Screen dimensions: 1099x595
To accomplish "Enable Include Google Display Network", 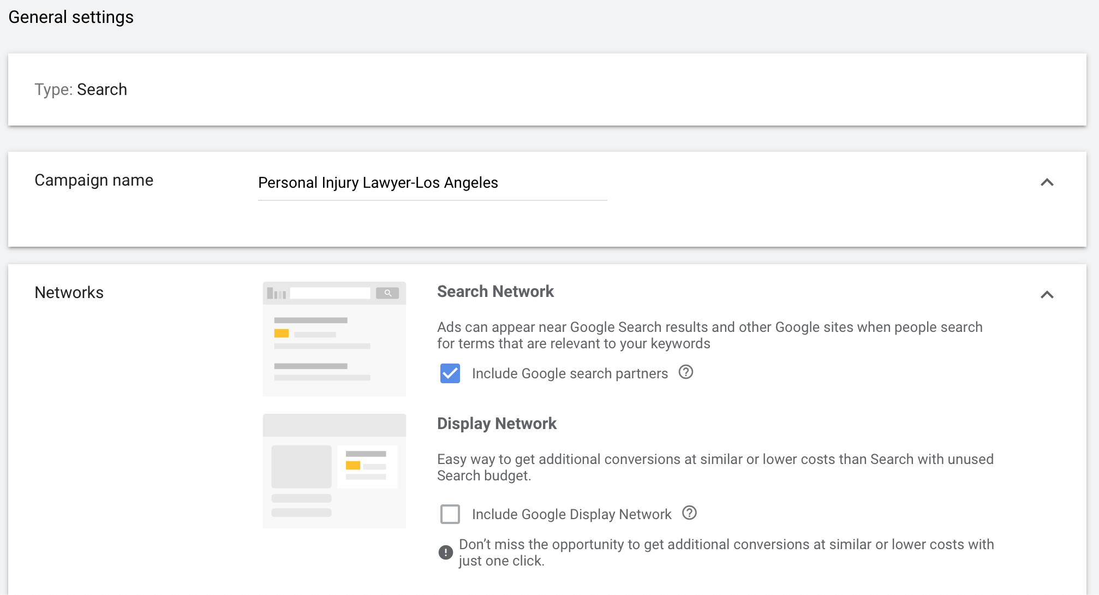I will (450, 514).
